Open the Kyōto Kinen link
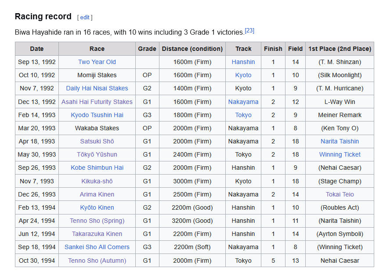 pyautogui.click(x=97, y=207)
